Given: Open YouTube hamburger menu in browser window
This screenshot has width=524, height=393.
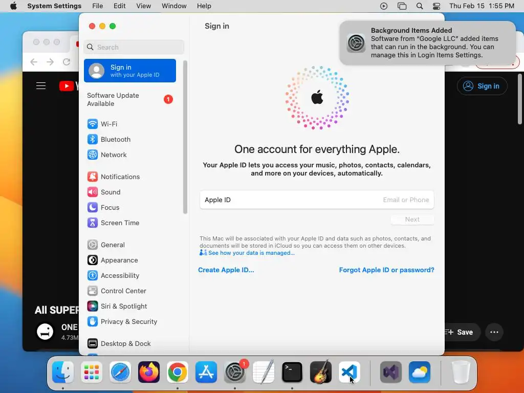Looking at the screenshot, I should 41,86.
